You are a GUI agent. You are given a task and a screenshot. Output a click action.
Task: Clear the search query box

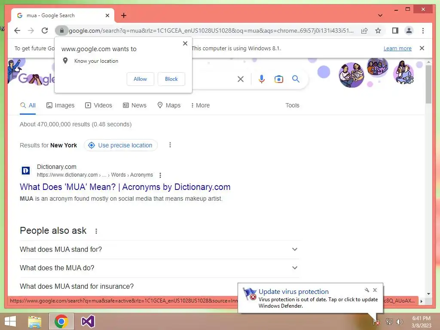click(x=241, y=79)
